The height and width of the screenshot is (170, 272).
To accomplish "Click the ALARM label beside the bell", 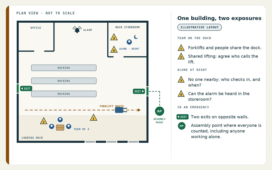I will pos(88,30).
